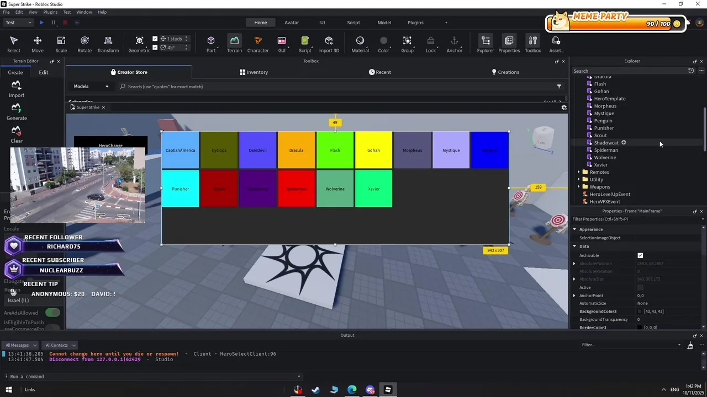Show the Properties panel via ribbon
Viewport: 707px width, 397px height.
509,44
